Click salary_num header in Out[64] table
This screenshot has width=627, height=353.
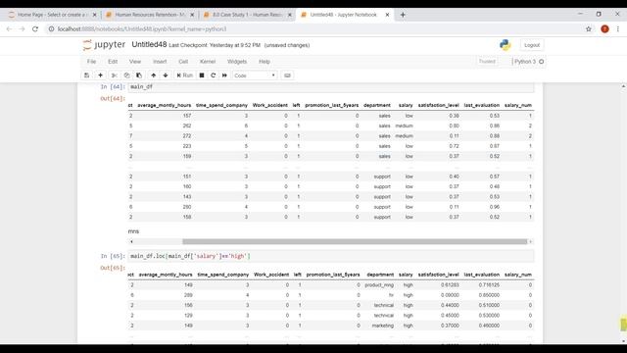(518, 105)
